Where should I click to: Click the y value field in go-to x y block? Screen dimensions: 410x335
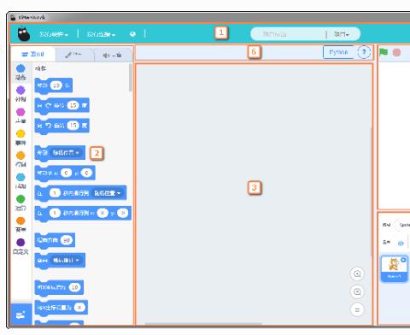pos(86,173)
